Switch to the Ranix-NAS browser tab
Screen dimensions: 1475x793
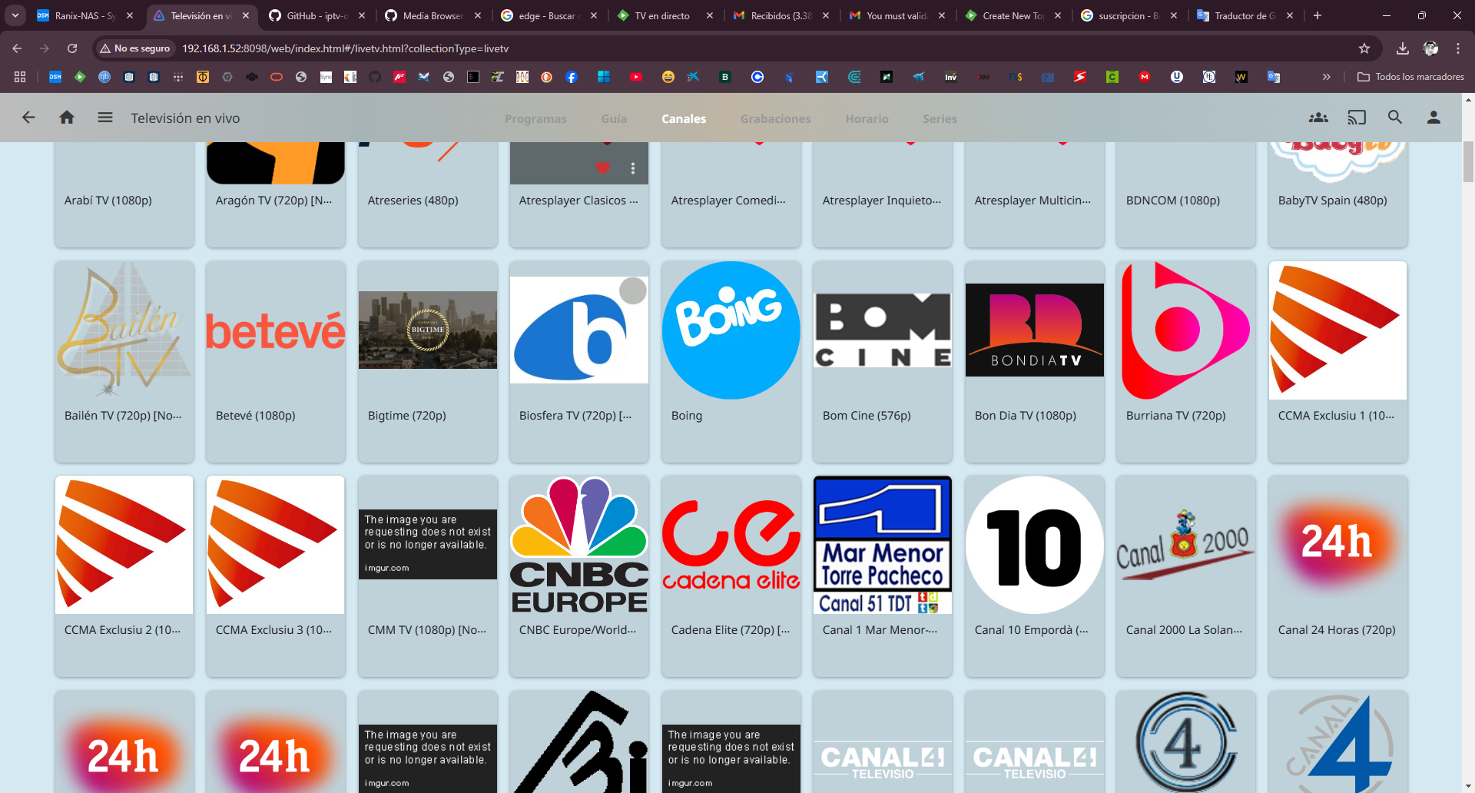(x=85, y=15)
